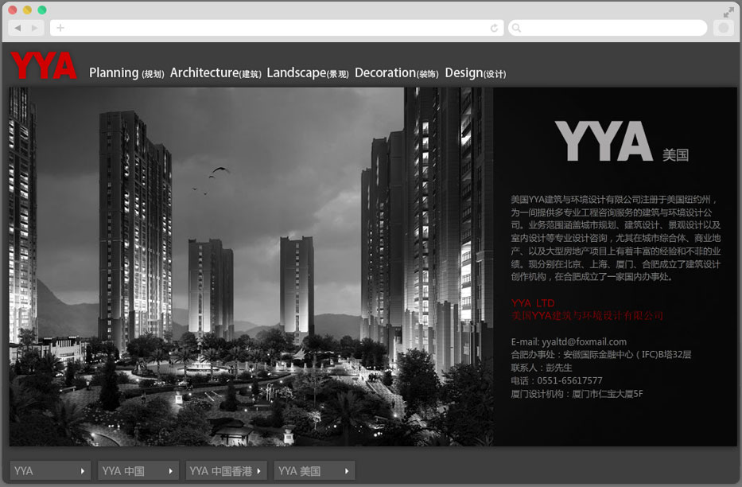Click the round button right of the search bar

click(722, 28)
